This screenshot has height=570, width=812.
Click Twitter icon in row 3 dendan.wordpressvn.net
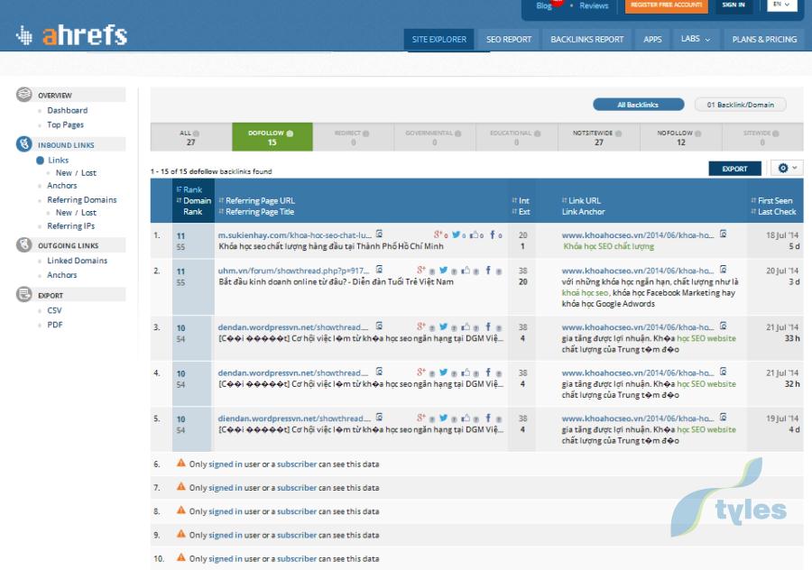(443, 326)
